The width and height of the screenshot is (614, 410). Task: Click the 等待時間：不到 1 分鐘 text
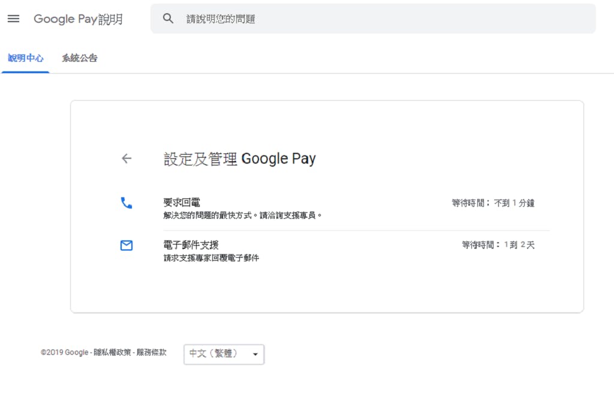[493, 203]
